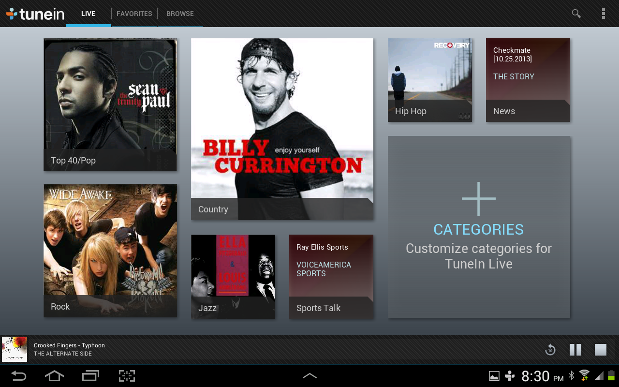Tap the Wi-Fi status icon
Image resolution: width=619 pixels, height=387 pixels.
tap(584, 375)
